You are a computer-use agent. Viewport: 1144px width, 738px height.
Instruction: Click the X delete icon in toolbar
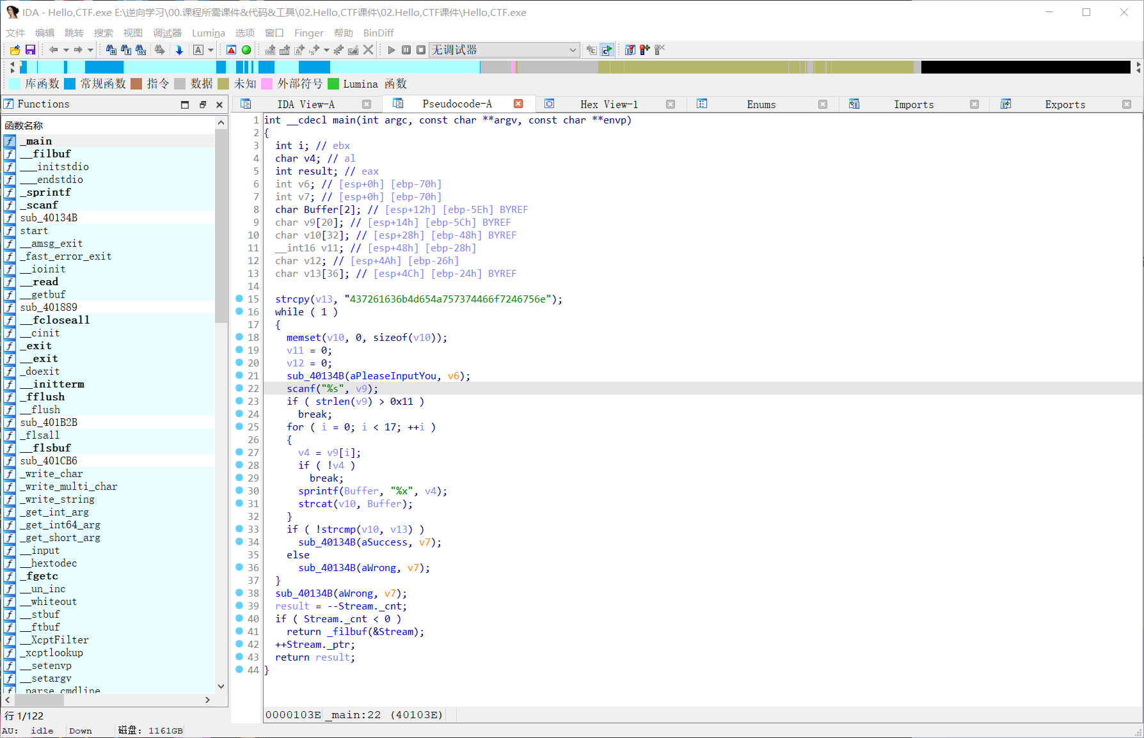369,50
